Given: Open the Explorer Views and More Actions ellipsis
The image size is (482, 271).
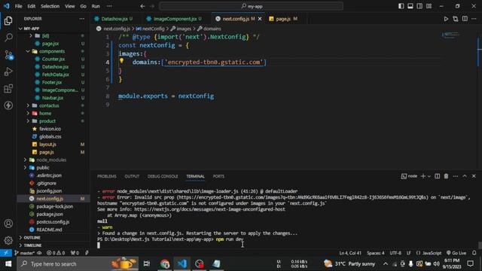Looking at the screenshot, I should tap(82, 19).
